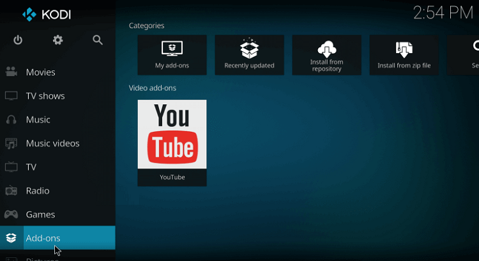Click the search magnifier icon
479x261 pixels.
click(98, 40)
